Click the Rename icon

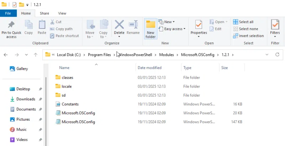click(x=133, y=25)
